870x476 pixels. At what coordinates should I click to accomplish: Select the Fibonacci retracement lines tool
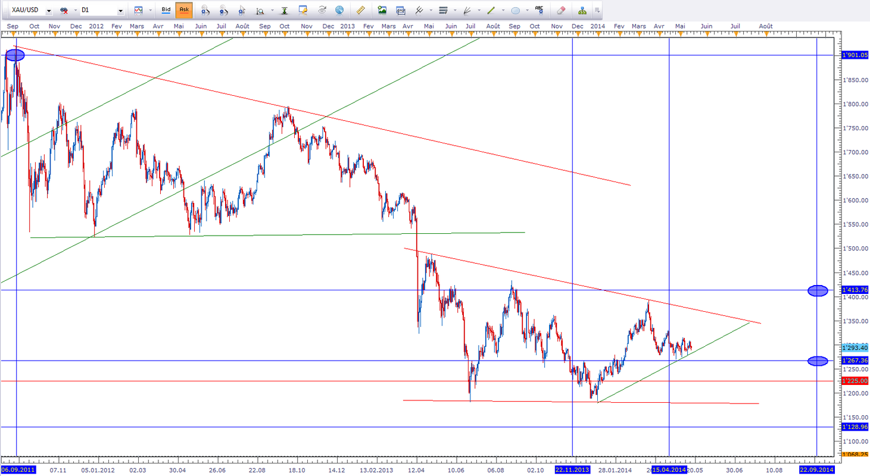[x=443, y=10]
